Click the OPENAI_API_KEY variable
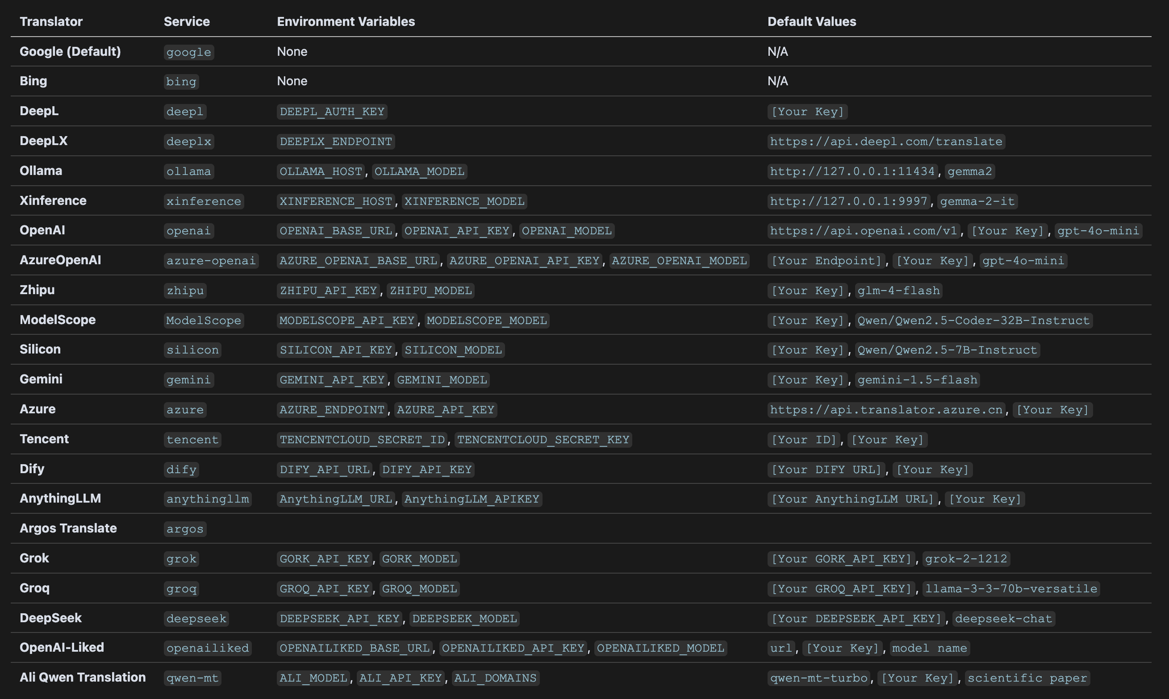Image resolution: width=1169 pixels, height=699 pixels. pyautogui.click(x=457, y=231)
